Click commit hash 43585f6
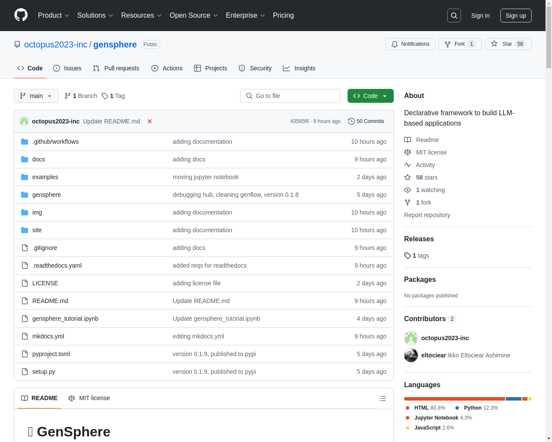Viewport: 552px width, 442px height. click(299, 121)
